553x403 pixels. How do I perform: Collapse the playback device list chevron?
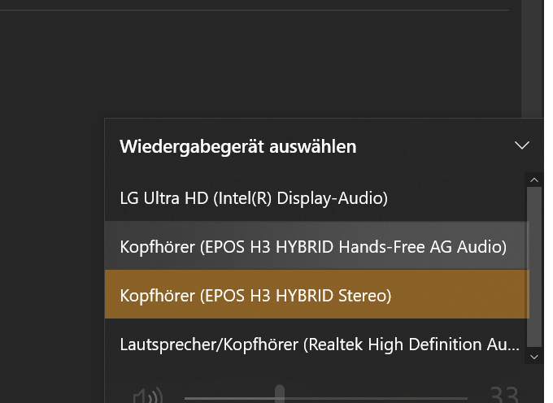522,146
